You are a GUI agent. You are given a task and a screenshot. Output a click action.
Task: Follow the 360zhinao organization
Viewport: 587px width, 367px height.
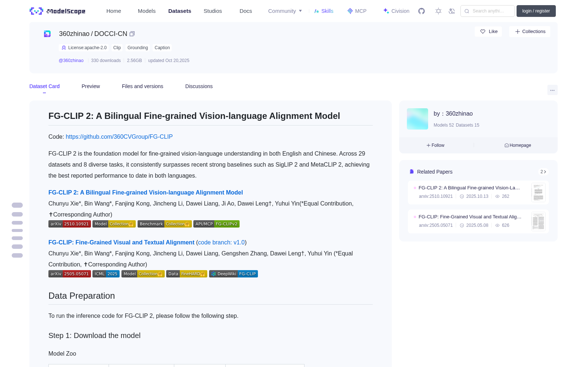coord(435,145)
